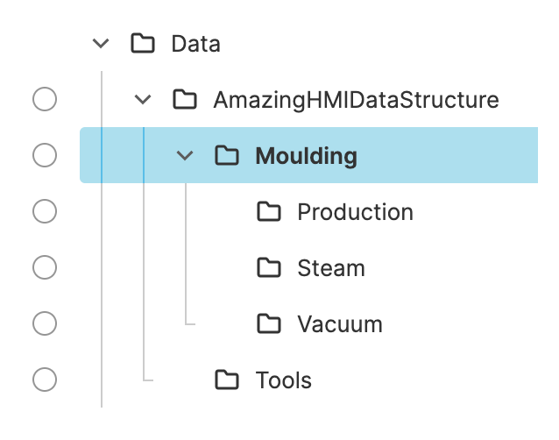Click the Data folder icon
Image resolution: width=559 pixels, height=440 pixels.
point(143,43)
